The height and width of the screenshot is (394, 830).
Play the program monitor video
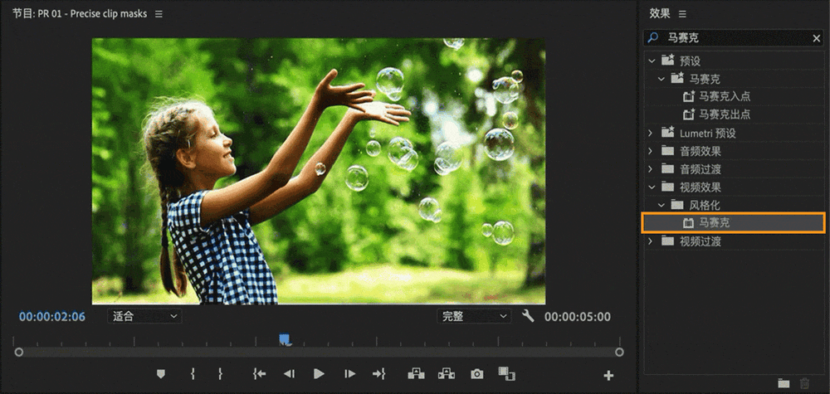(319, 374)
